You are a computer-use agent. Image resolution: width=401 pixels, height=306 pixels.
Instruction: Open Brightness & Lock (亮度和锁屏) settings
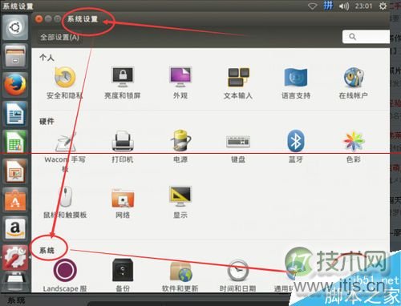pyautogui.click(x=123, y=83)
